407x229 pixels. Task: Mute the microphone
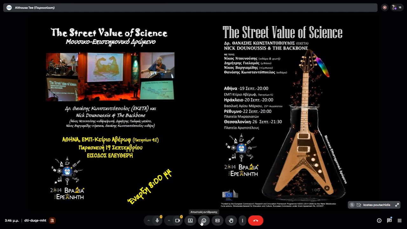[157, 220]
